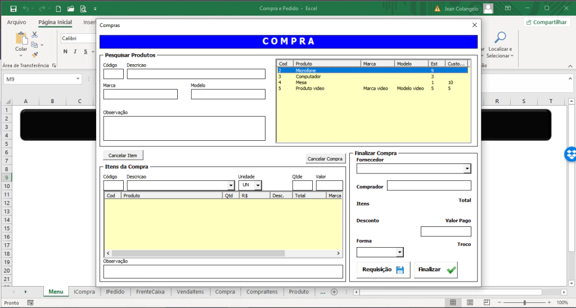Click the Format Painter brush icon
The image size is (576, 308).
35,55
